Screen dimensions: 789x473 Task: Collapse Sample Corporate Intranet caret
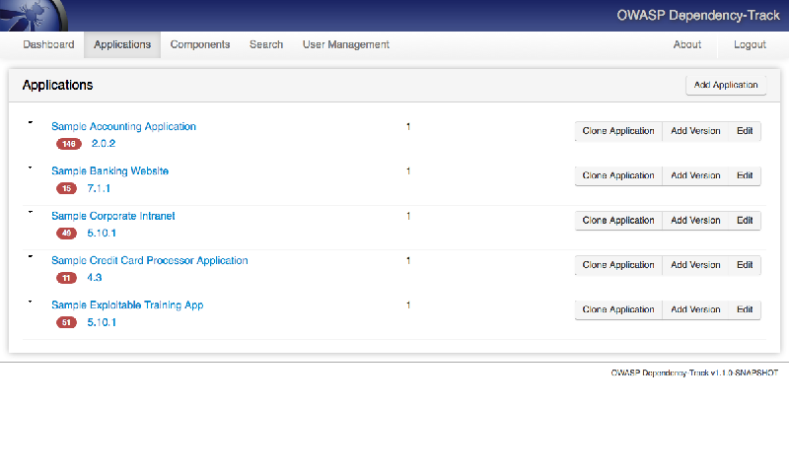tap(31, 212)
